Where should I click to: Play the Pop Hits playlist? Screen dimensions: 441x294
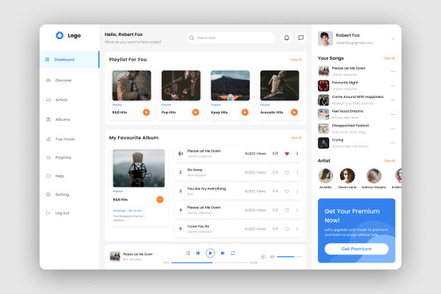pyautogui.click(x=195, y=113)
